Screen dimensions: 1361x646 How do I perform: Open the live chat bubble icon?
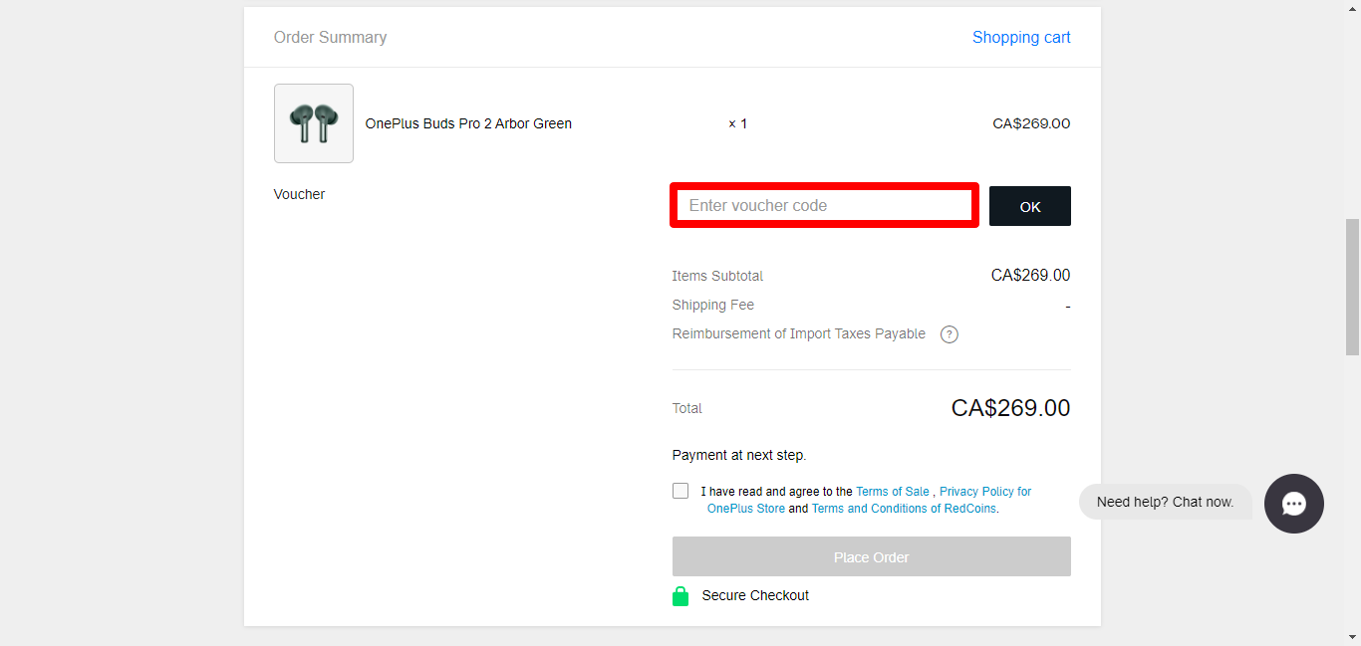1293,504
